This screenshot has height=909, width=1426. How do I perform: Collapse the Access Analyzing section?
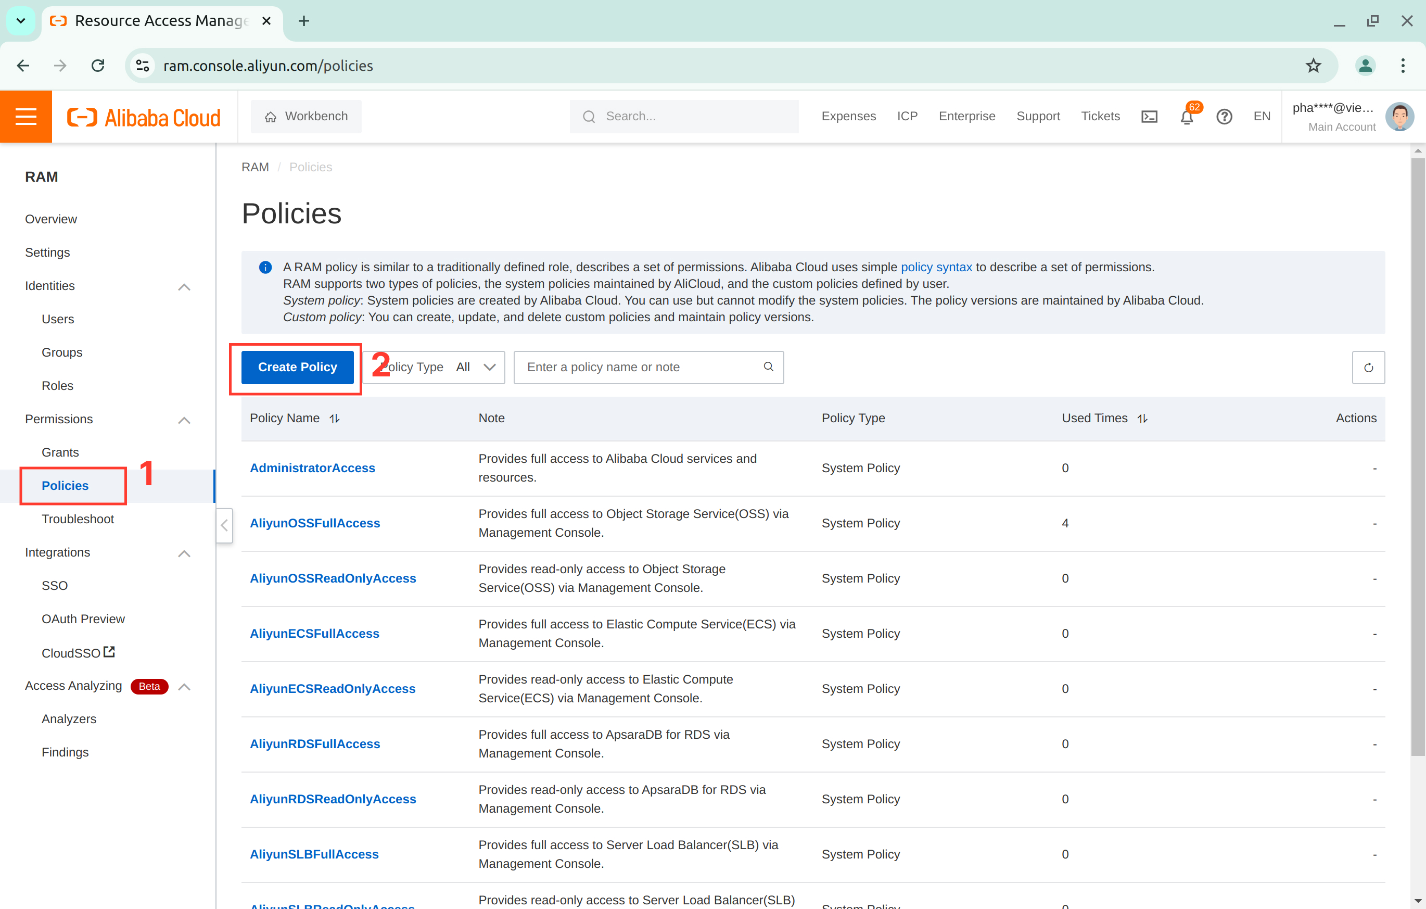[184, 687]
